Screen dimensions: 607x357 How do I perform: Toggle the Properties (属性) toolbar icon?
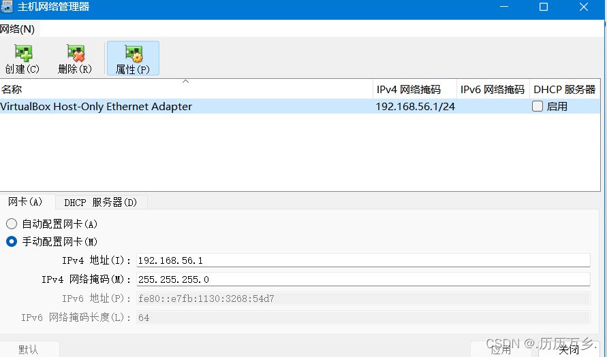(133, 58)
